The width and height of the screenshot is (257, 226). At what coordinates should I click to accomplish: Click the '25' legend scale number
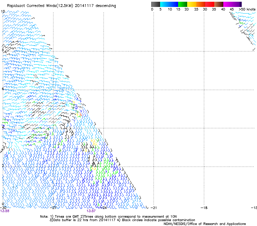[196, 9]
